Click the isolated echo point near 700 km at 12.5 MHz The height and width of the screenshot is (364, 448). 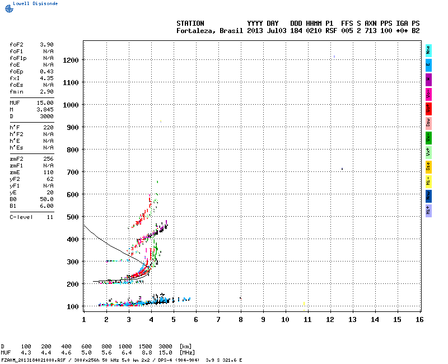pyautogui.click(x=342, y=169)
